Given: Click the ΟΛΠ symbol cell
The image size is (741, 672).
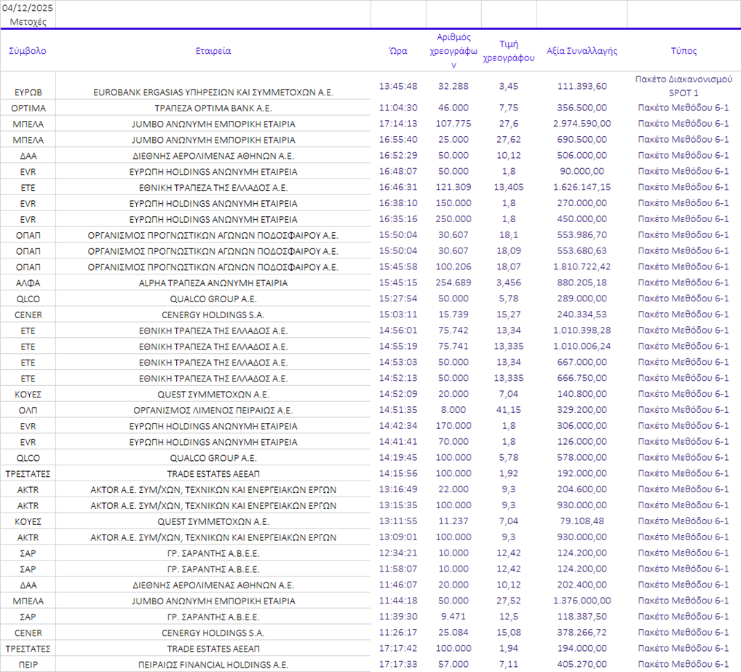Looking at the screenshot, I should (x=28, y=410).
